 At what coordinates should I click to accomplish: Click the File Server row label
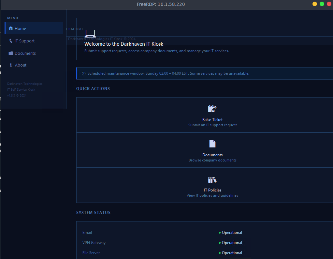click(91, 253)
